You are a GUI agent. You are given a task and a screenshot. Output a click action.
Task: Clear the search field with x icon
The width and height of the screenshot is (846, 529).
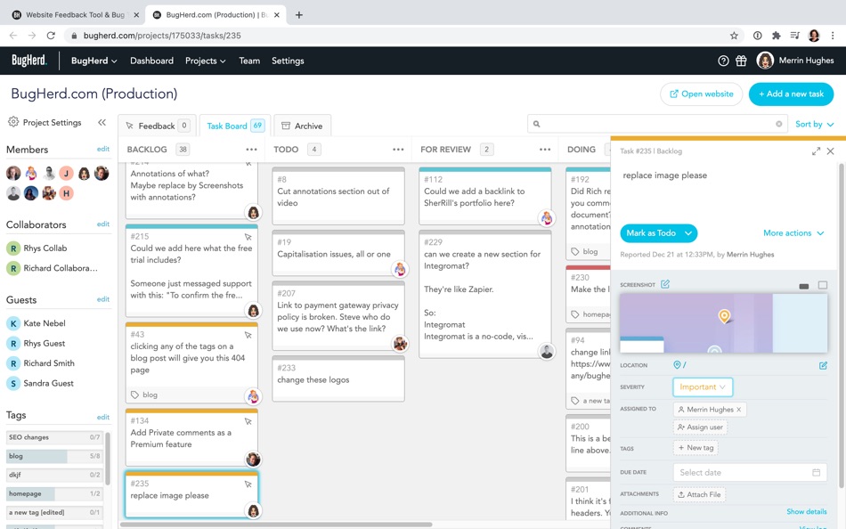778,124
